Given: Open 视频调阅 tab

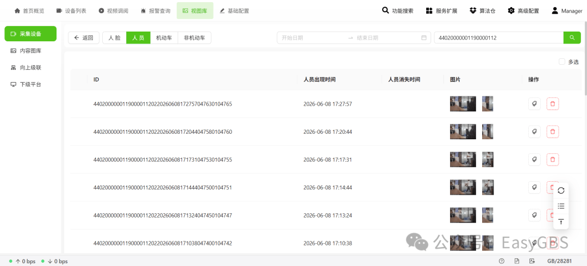Looking at the screenshot, I should tap(113, 11).
